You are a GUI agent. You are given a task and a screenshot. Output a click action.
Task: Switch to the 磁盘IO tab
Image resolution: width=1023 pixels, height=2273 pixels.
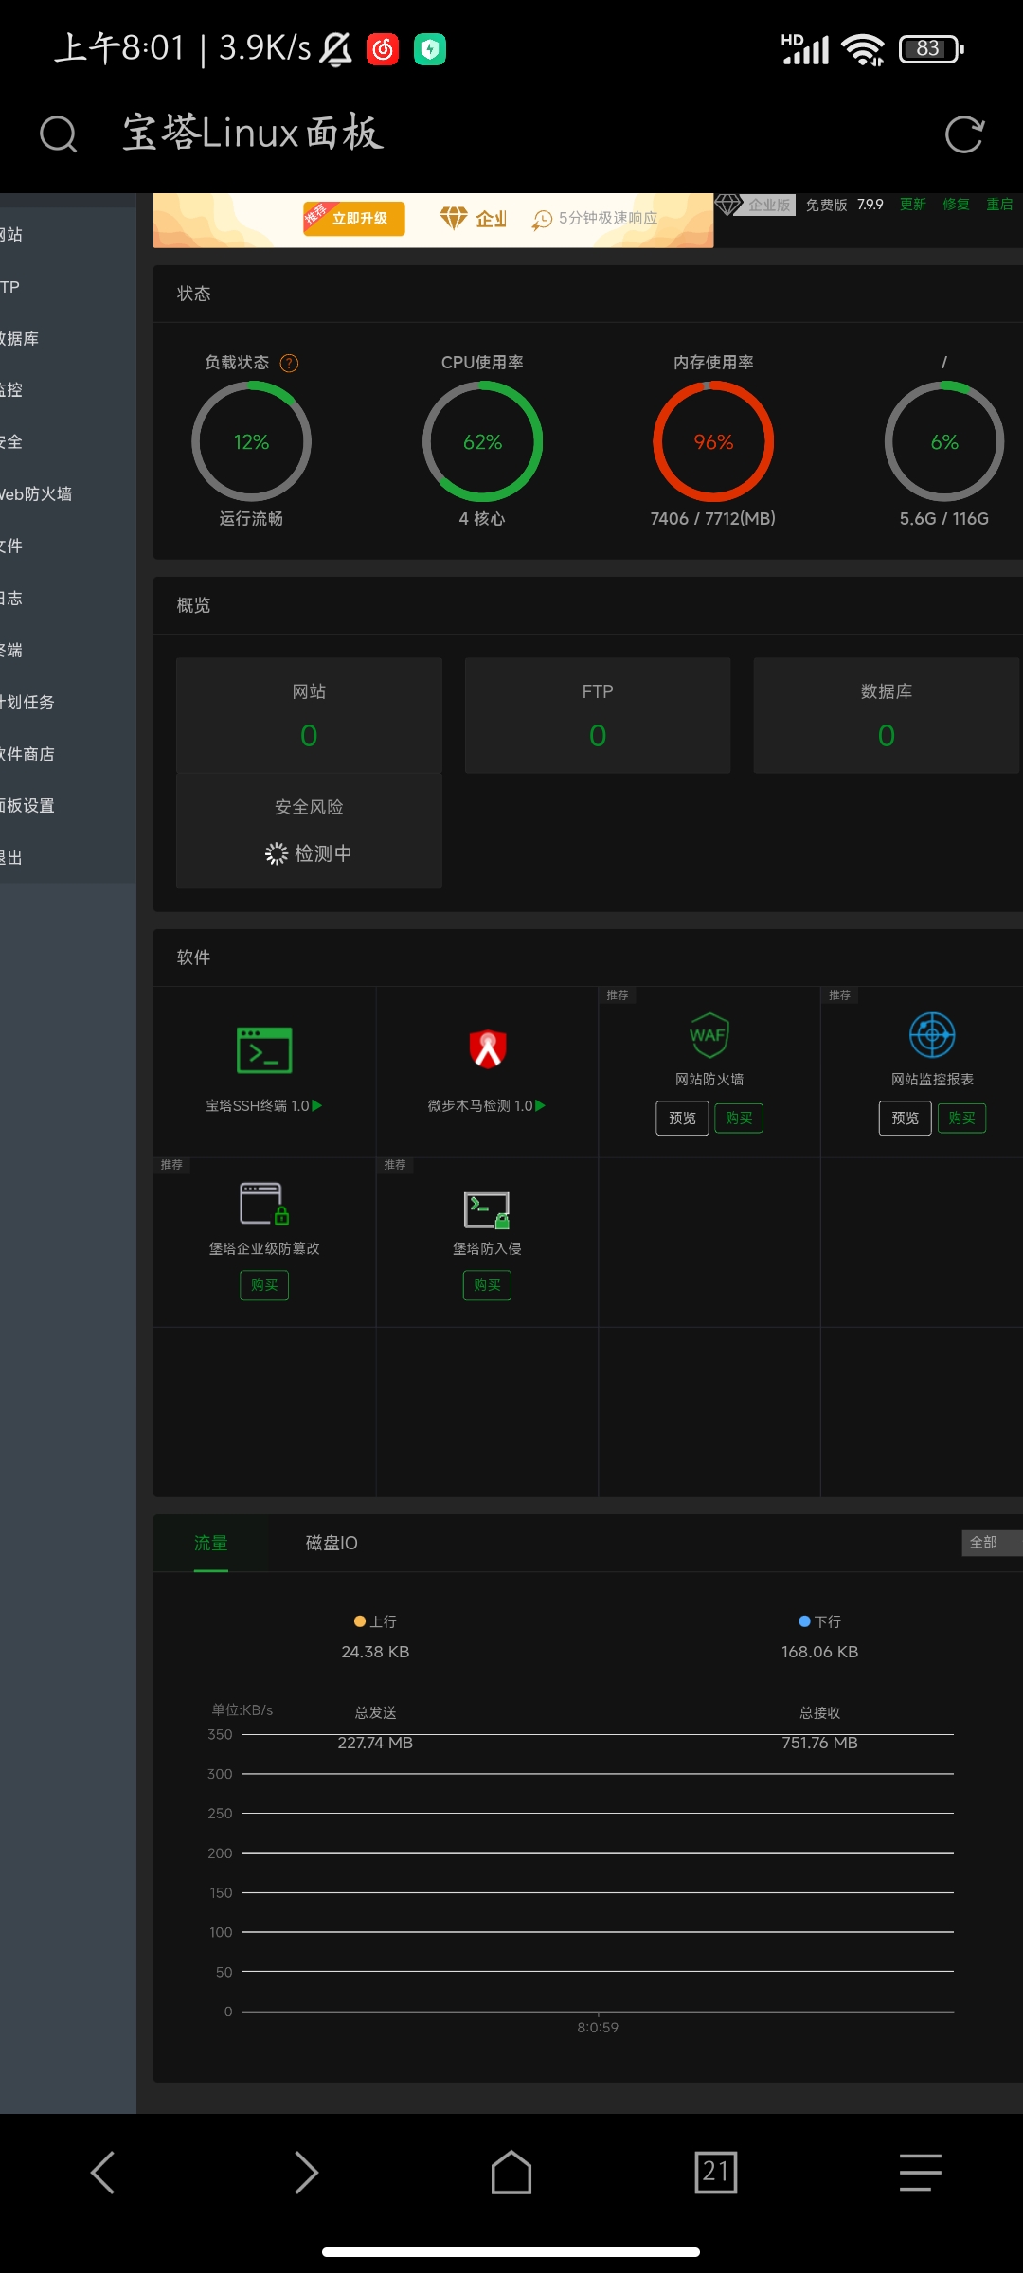[x=332, y=1544]
